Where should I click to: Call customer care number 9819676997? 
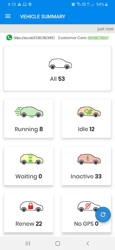[98, 38]
